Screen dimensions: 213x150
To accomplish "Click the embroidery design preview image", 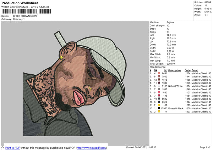I will coord(75,83).
